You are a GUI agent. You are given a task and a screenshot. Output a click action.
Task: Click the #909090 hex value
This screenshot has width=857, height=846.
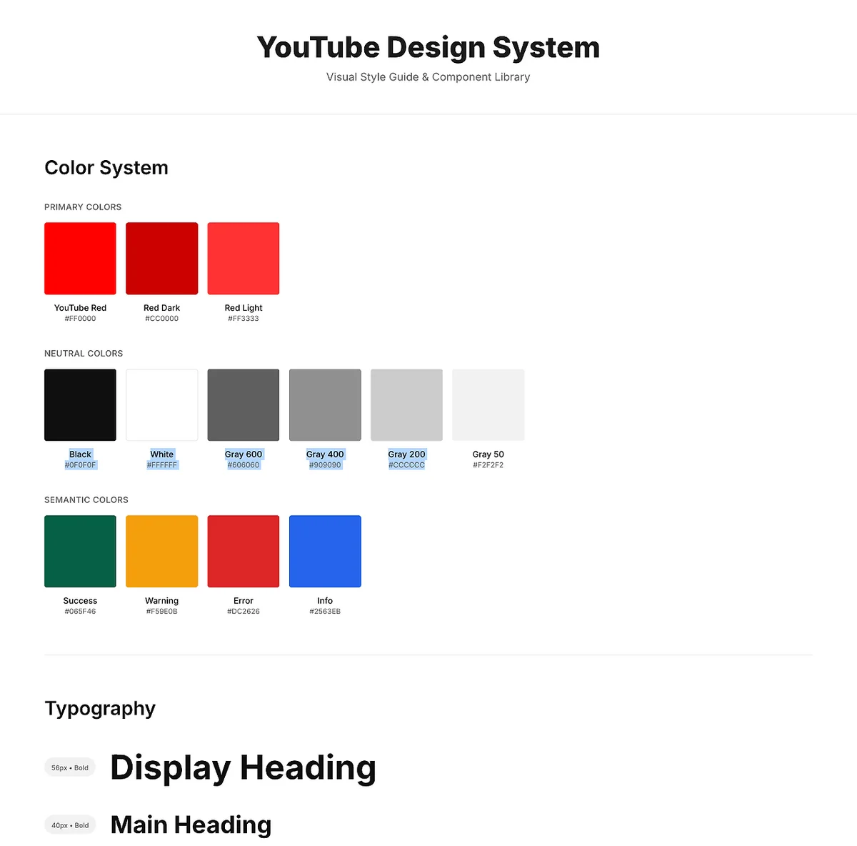click(325, 465)
